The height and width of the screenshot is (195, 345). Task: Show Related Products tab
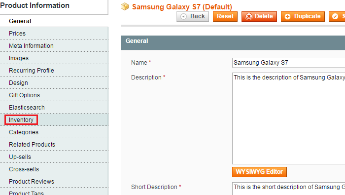point(54,145)
